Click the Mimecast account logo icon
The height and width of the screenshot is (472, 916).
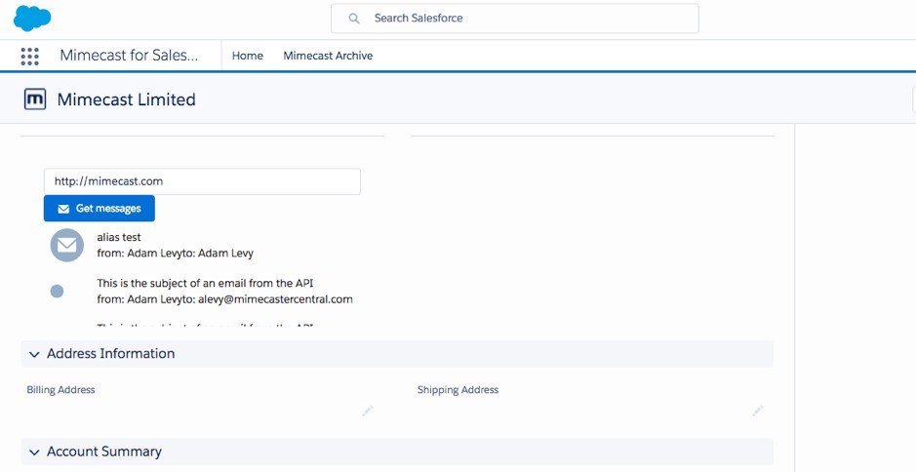pyautogui.click(x=35, y=99)
